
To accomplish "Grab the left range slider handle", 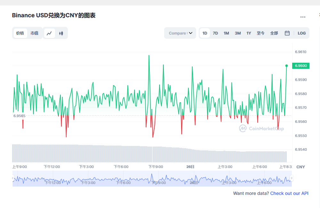I will point(13,178).
